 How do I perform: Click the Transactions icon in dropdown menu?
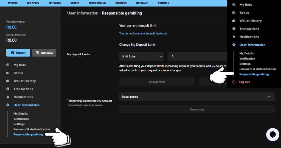pyautogui.click(x=234, y=29)
